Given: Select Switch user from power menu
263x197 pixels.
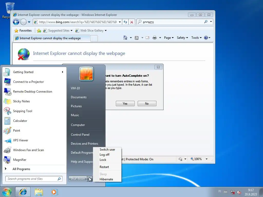Looking at the screenshot, I should 107,150.
